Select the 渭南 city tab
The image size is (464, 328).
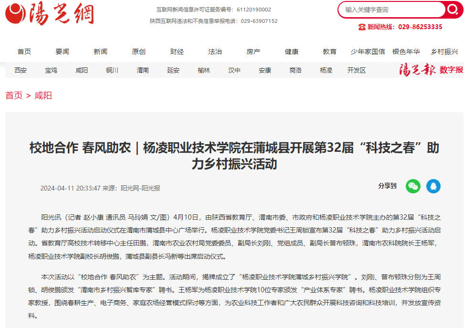coord(143,70)
